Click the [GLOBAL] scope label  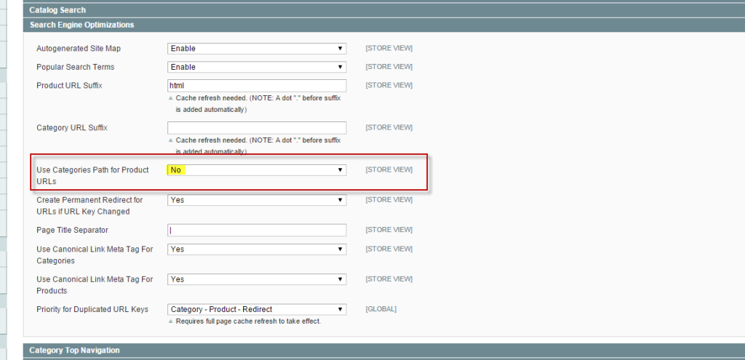[381, 309]
